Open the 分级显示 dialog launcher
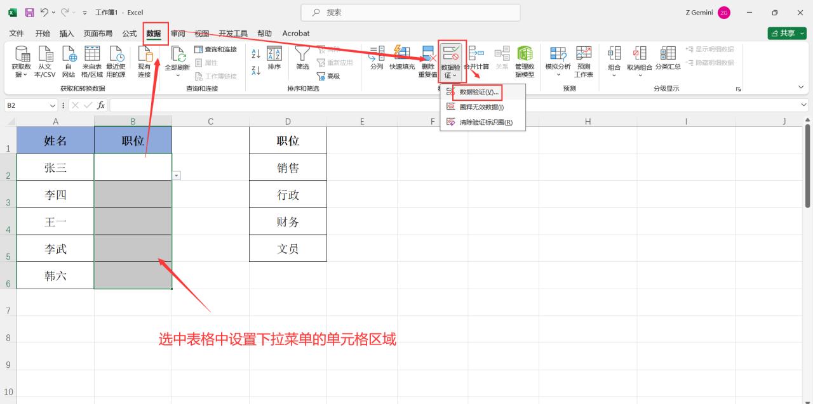This screenshot has width=813, height=404. (738, 89)
